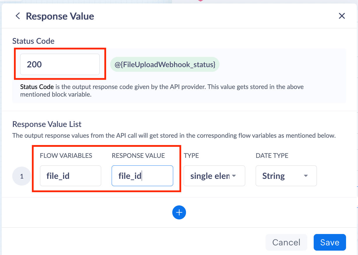
Task: Click the Response Value List heading
Action: click(47, 124)
